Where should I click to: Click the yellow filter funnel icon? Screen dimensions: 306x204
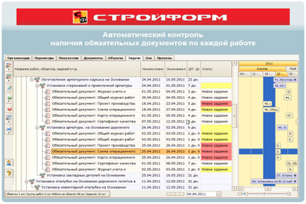9,173
